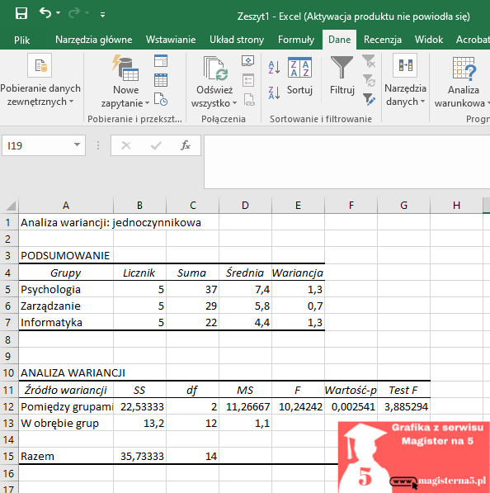Click the Analiza warunkowa button
Image resolution: width=490 pixels, height=493 pixels.
click(x=464, y=82)
